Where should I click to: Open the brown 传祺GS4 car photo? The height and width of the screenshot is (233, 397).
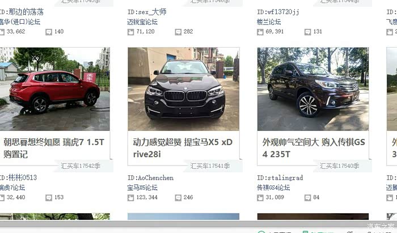click(313, 89)
